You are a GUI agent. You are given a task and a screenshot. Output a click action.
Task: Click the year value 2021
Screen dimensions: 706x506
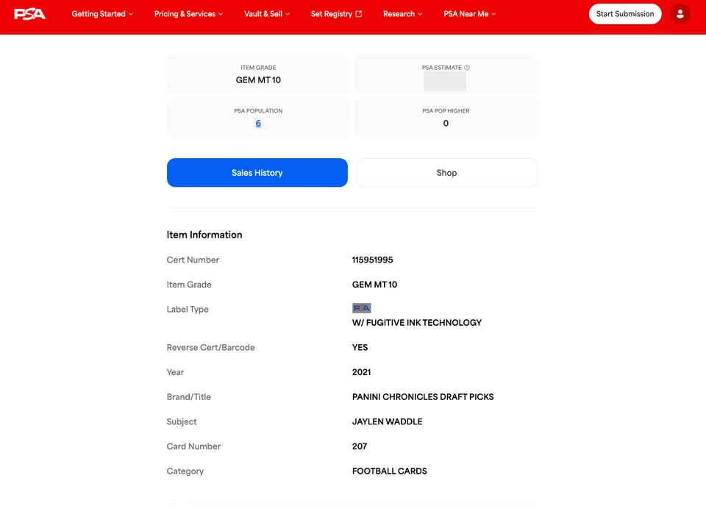[361, 372]
